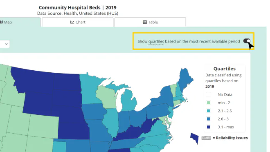Switch to the Chart tab

tap(78, 22)
